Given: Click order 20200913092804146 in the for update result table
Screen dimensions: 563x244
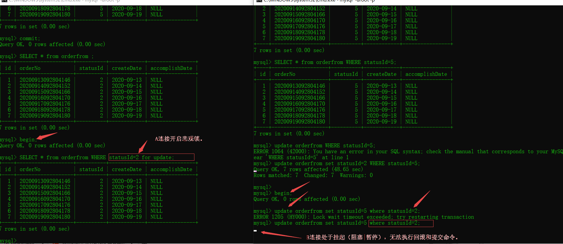Looking at the screenshot, I should (x=45, y=181).
